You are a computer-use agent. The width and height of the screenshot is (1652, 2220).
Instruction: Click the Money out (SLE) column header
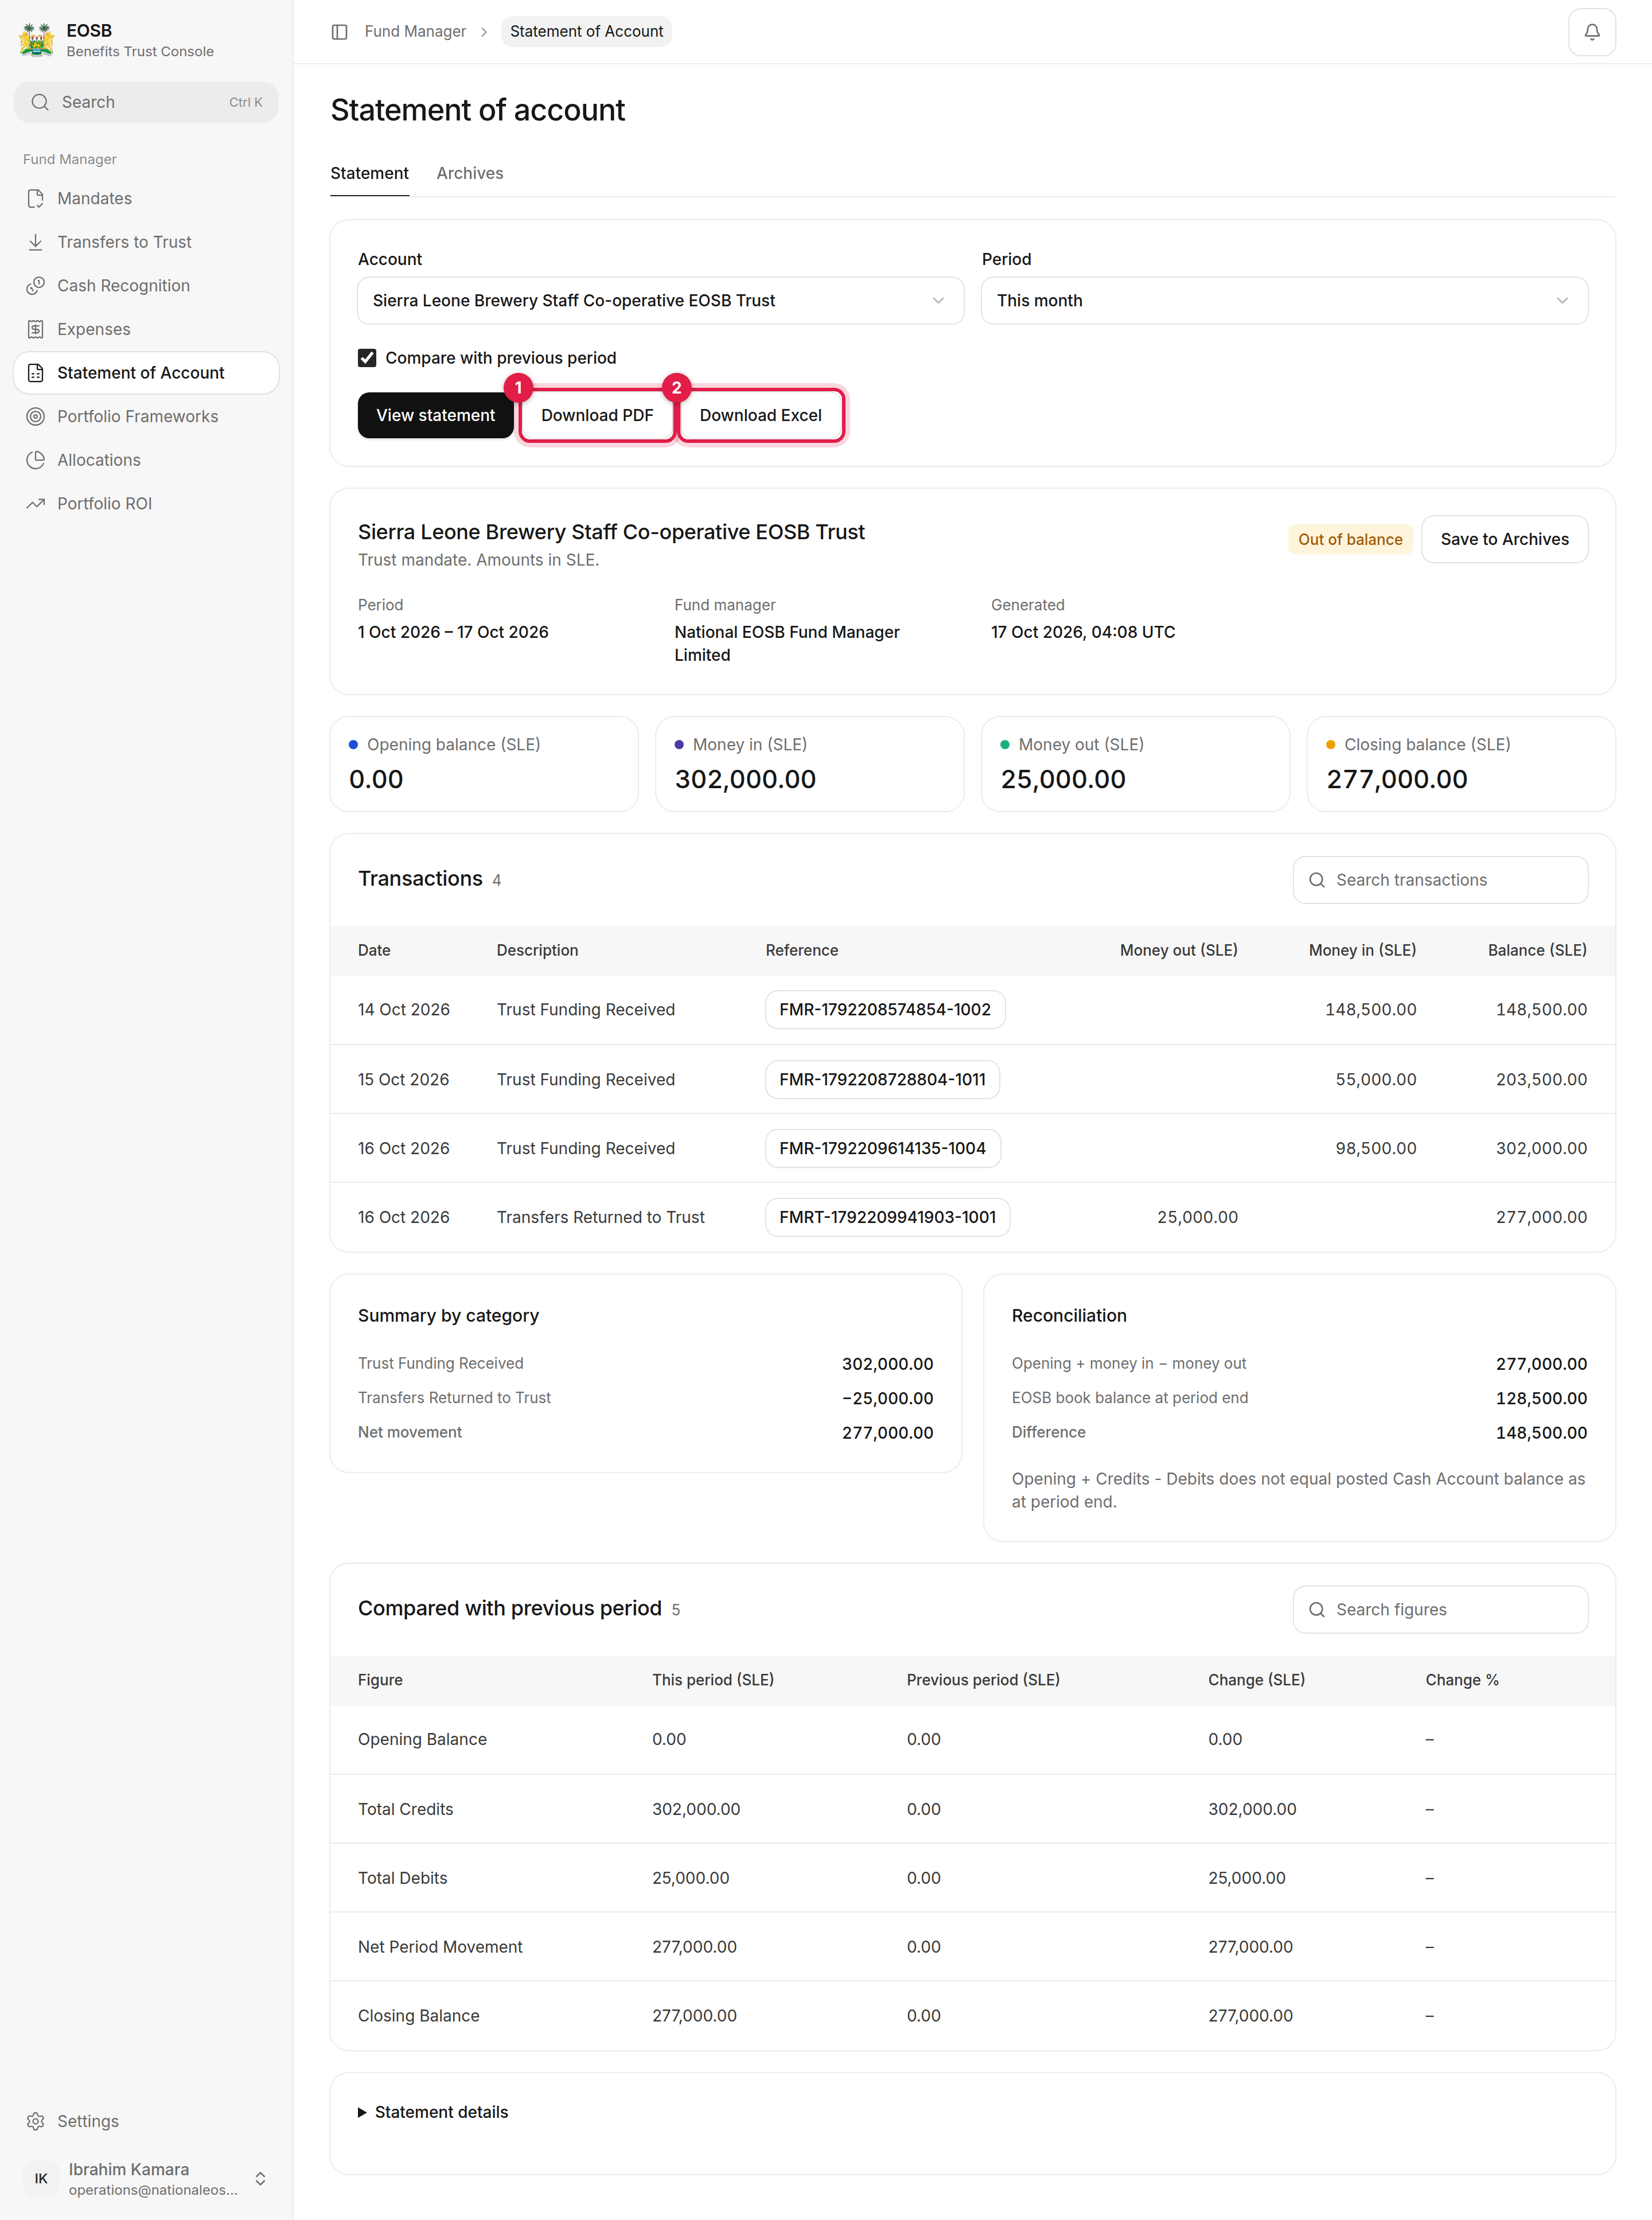(x=1178, y=950)
